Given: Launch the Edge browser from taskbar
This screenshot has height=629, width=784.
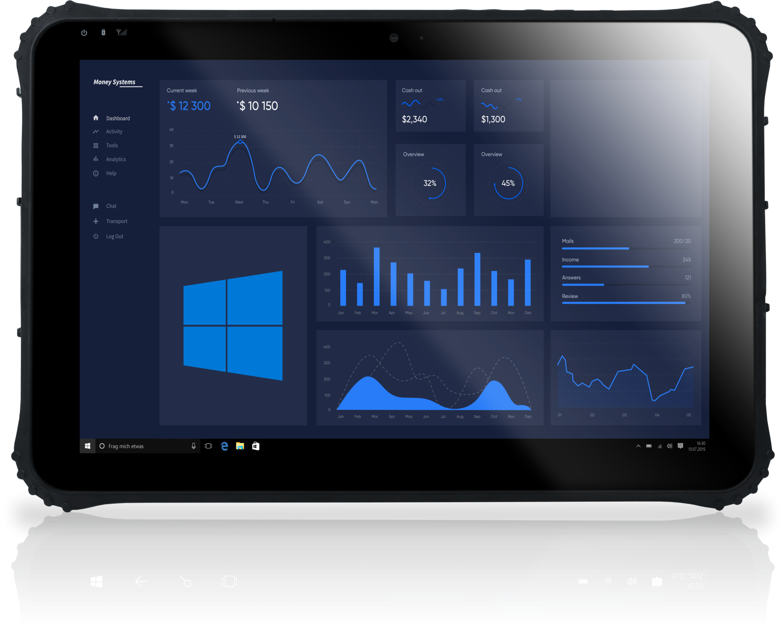Looking at the screenshot, I should coord(224,446).
